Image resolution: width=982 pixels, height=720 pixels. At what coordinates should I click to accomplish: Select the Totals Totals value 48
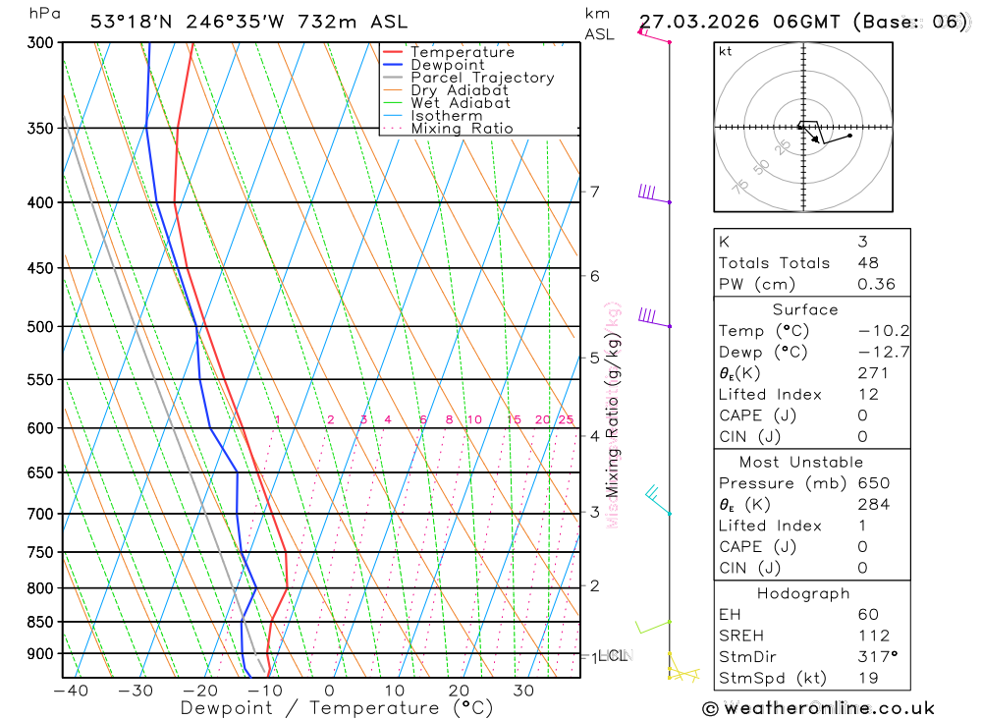tap(868, 263)
